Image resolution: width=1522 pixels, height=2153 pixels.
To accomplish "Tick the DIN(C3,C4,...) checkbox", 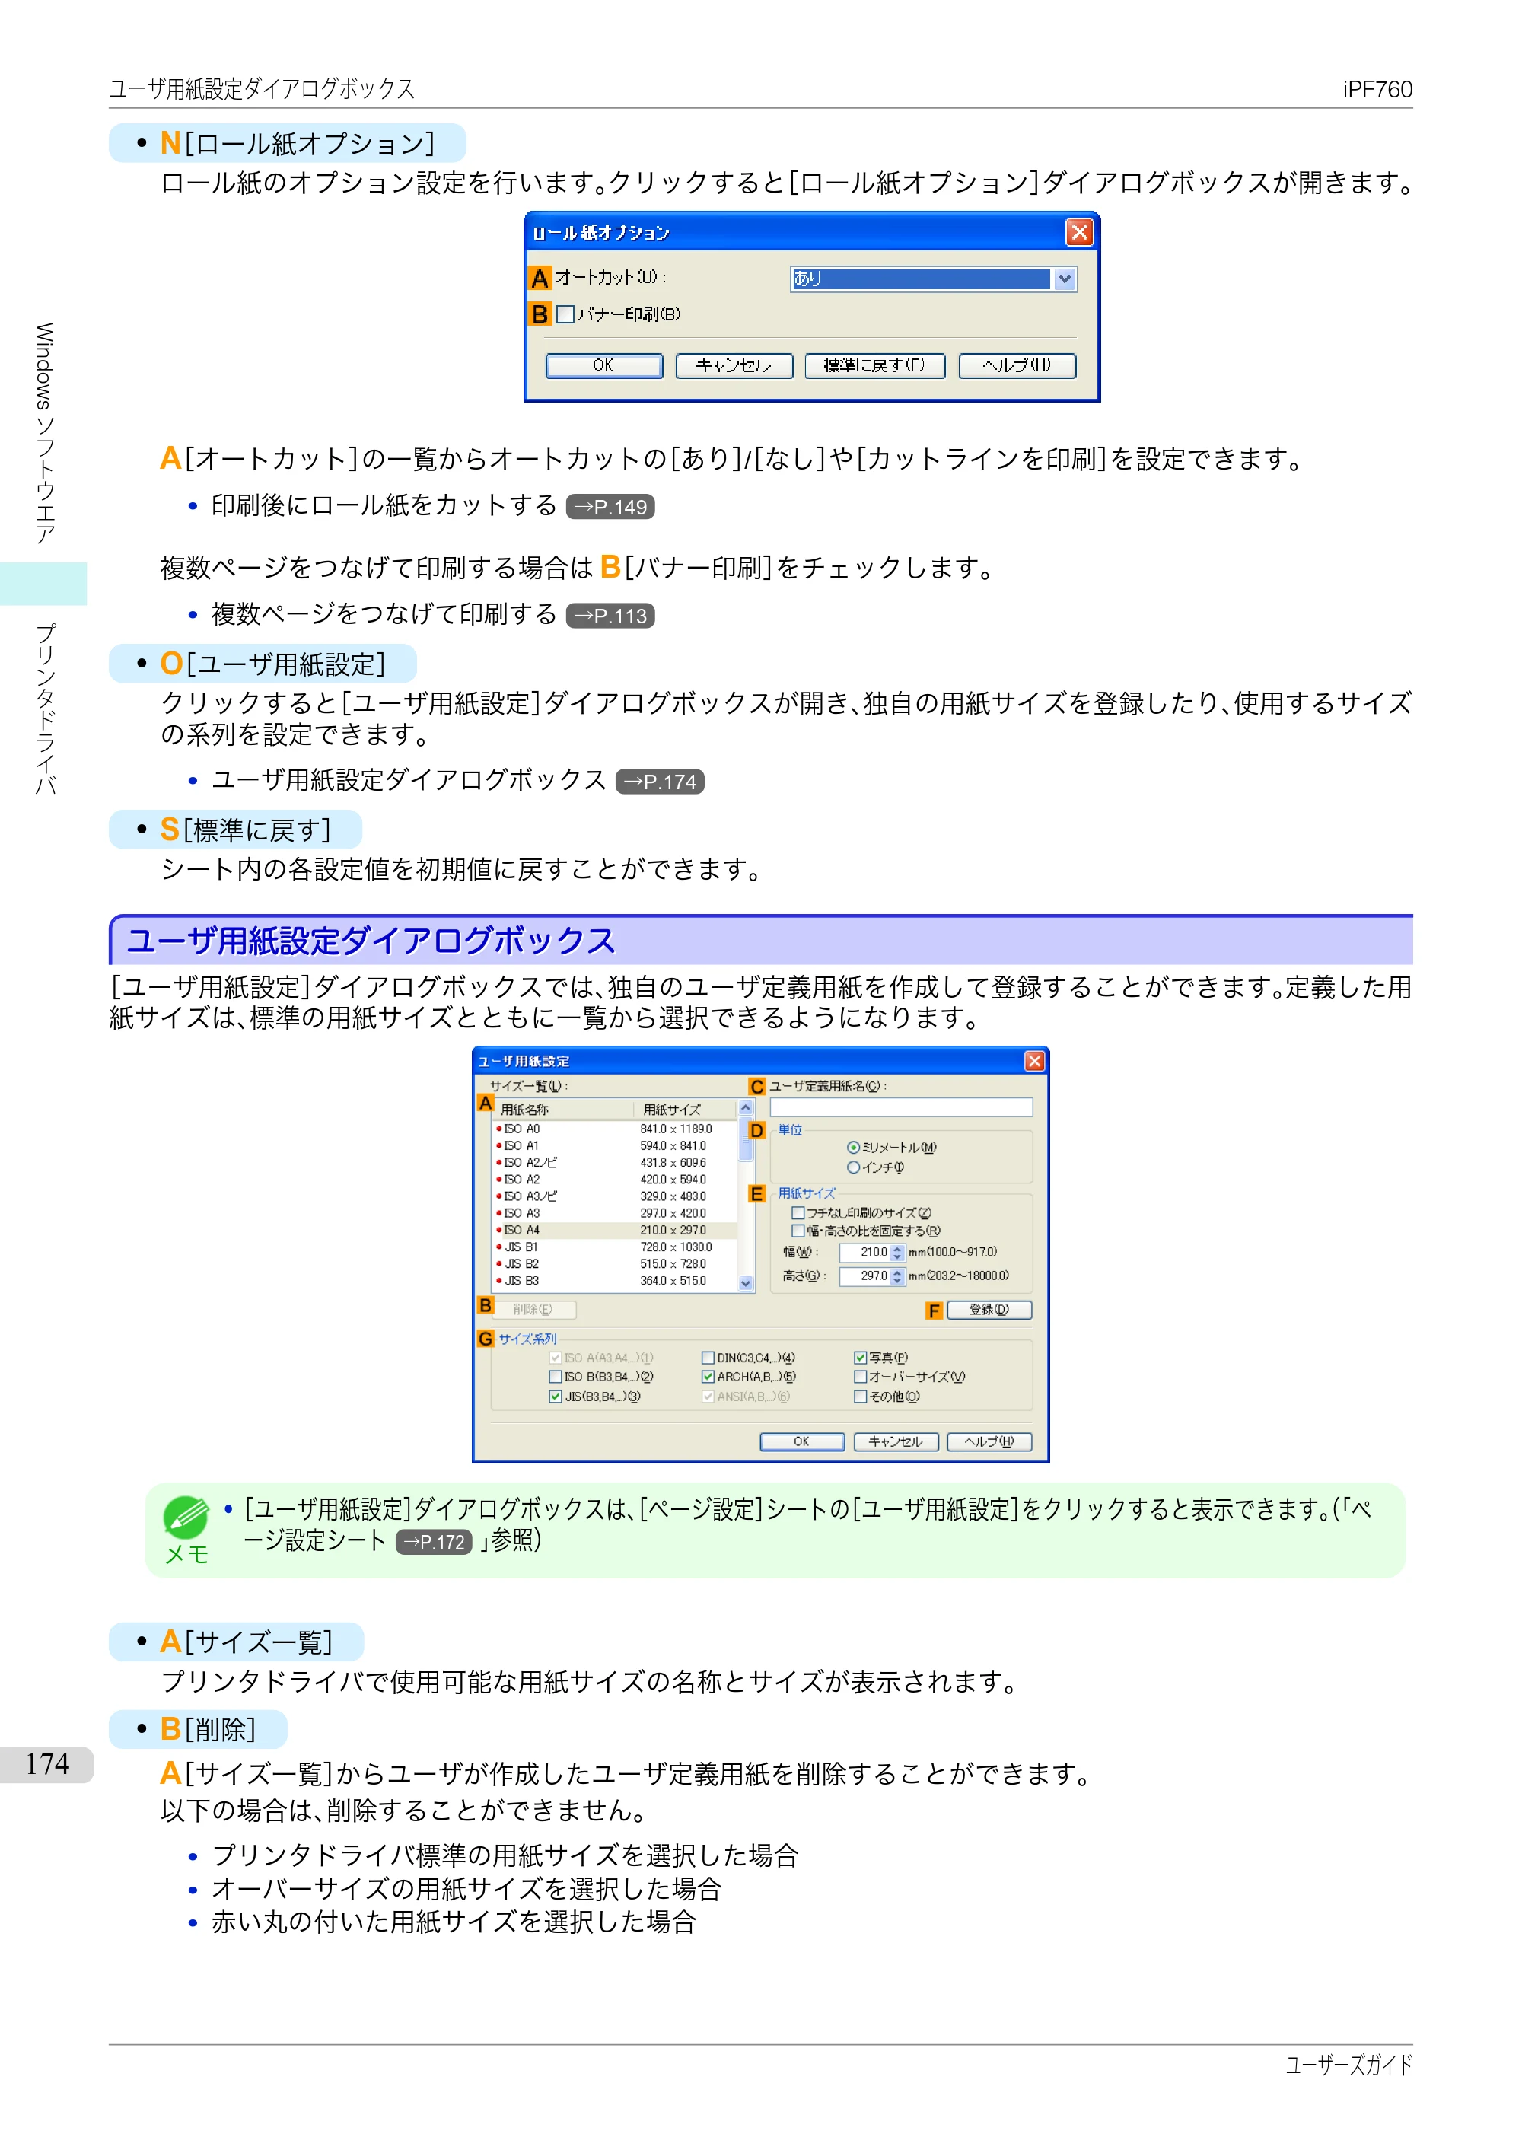I will (708, 1358).
